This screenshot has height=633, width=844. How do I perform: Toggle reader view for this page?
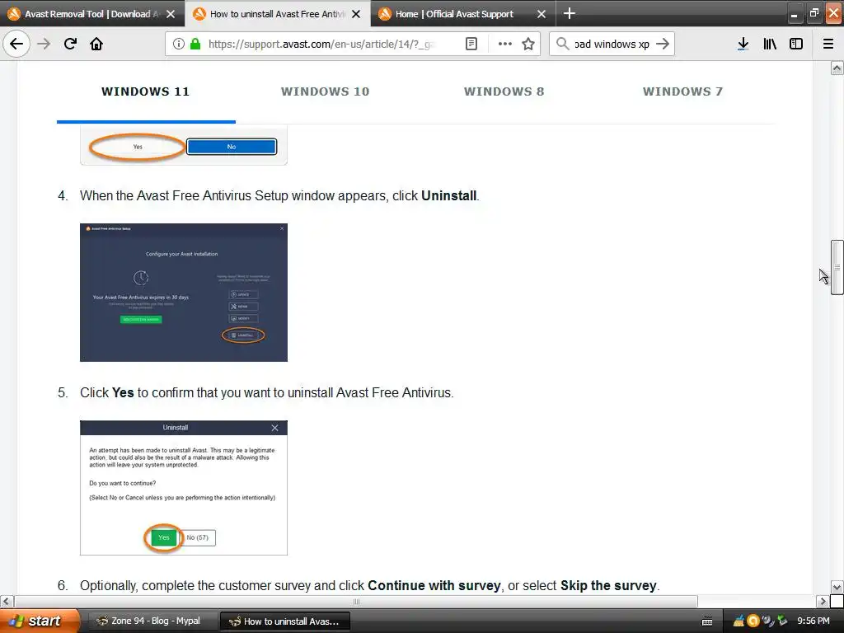(x=471, y=44)
